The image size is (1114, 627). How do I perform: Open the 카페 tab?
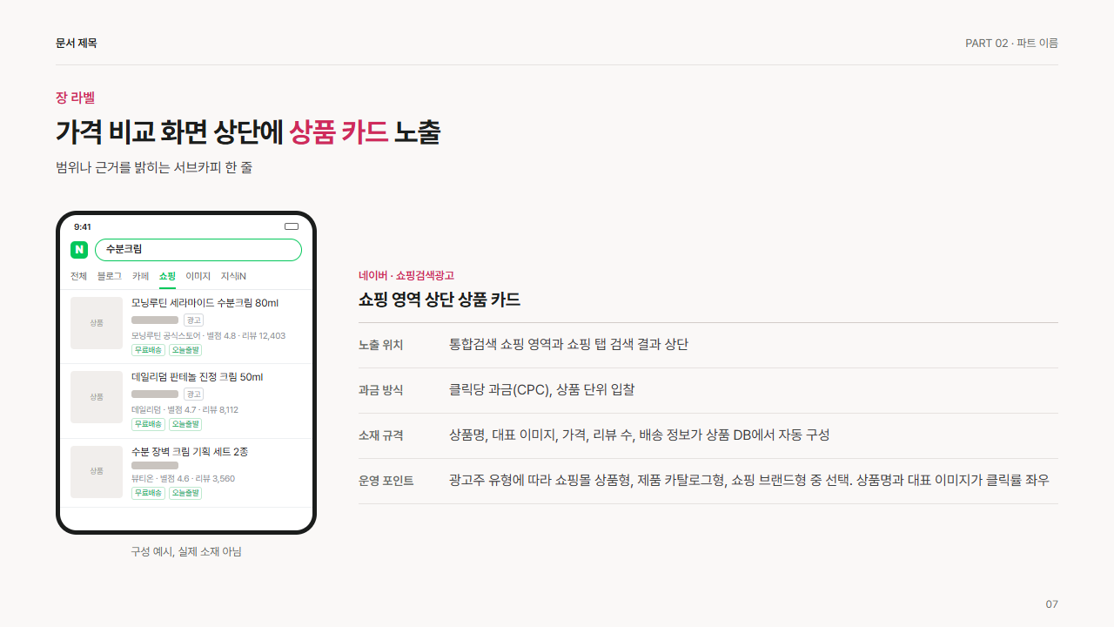pyautogui.click(x=140, y=276)
